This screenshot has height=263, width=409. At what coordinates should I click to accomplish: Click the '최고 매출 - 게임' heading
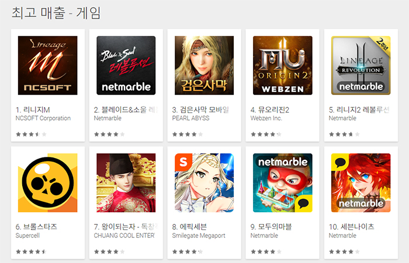pos(56,13)
